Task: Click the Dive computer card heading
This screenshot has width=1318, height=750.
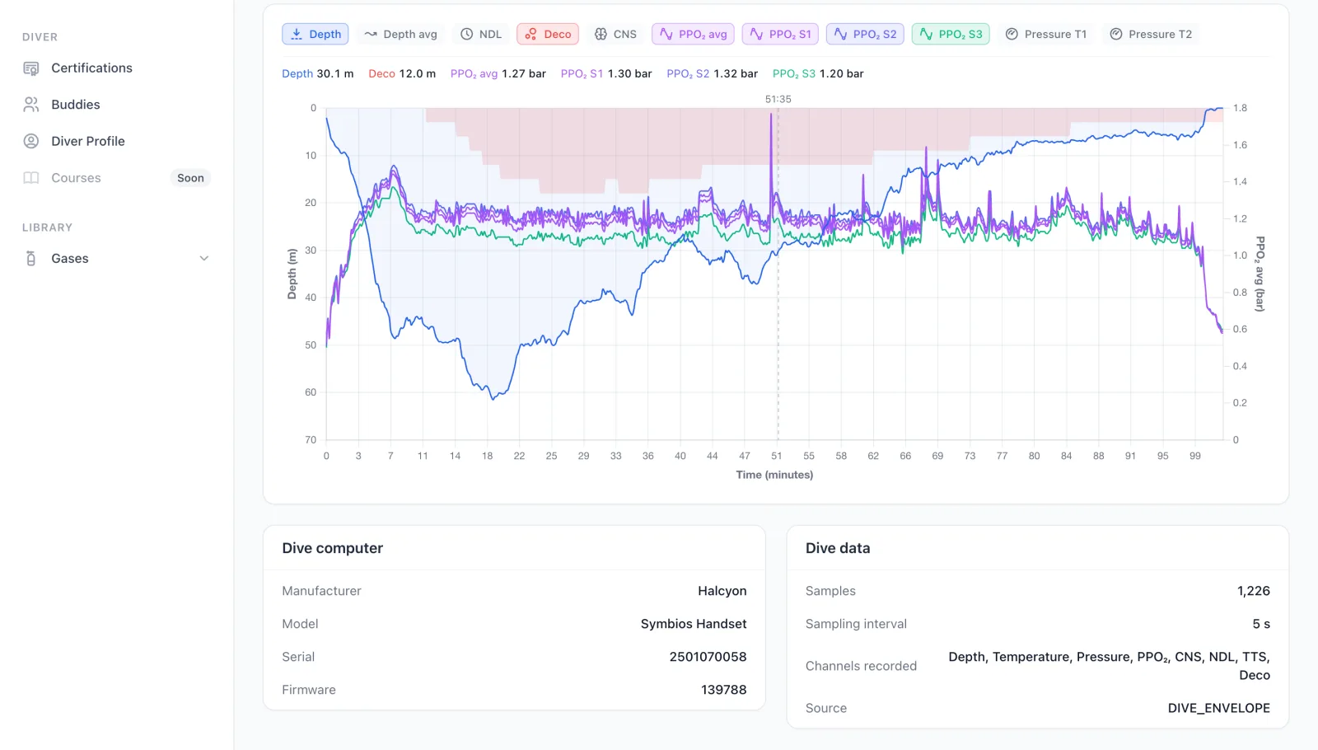Action: point(333,548)
